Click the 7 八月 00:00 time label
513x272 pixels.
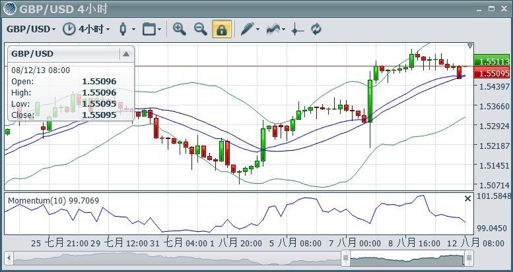click(355, 243)
